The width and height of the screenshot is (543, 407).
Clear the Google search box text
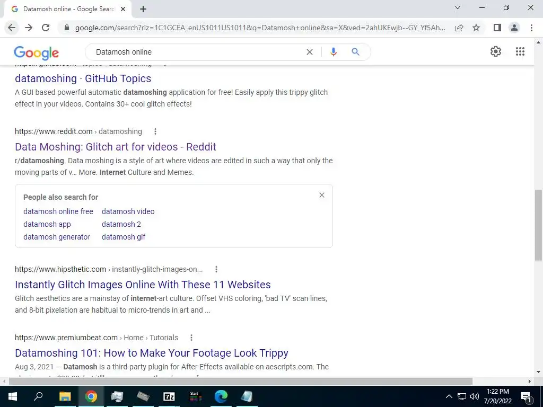(x=310, y=52)
